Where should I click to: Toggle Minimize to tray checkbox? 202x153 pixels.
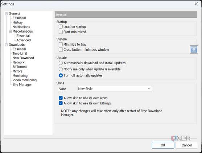click(61, 44)
